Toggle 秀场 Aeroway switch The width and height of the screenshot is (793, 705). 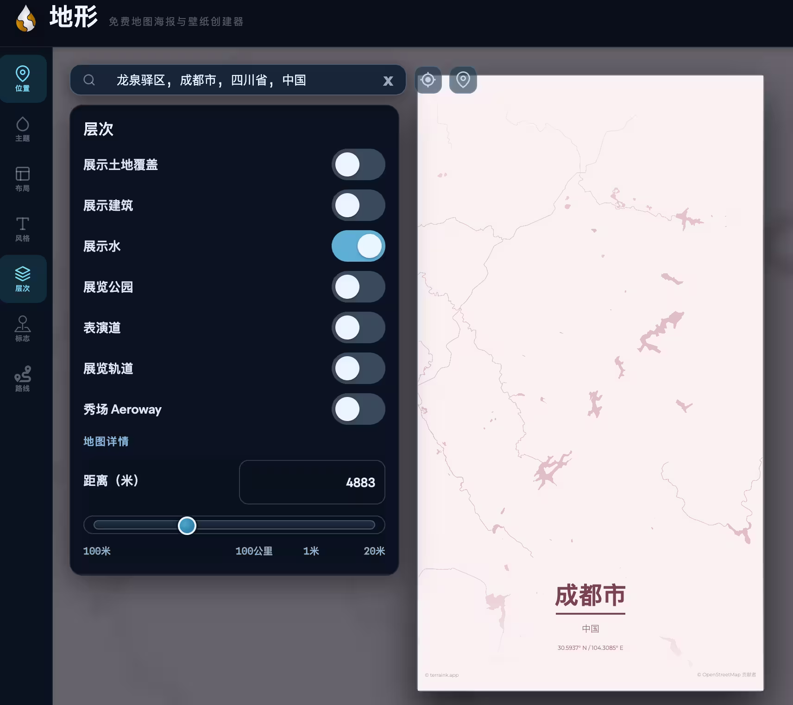359,409
